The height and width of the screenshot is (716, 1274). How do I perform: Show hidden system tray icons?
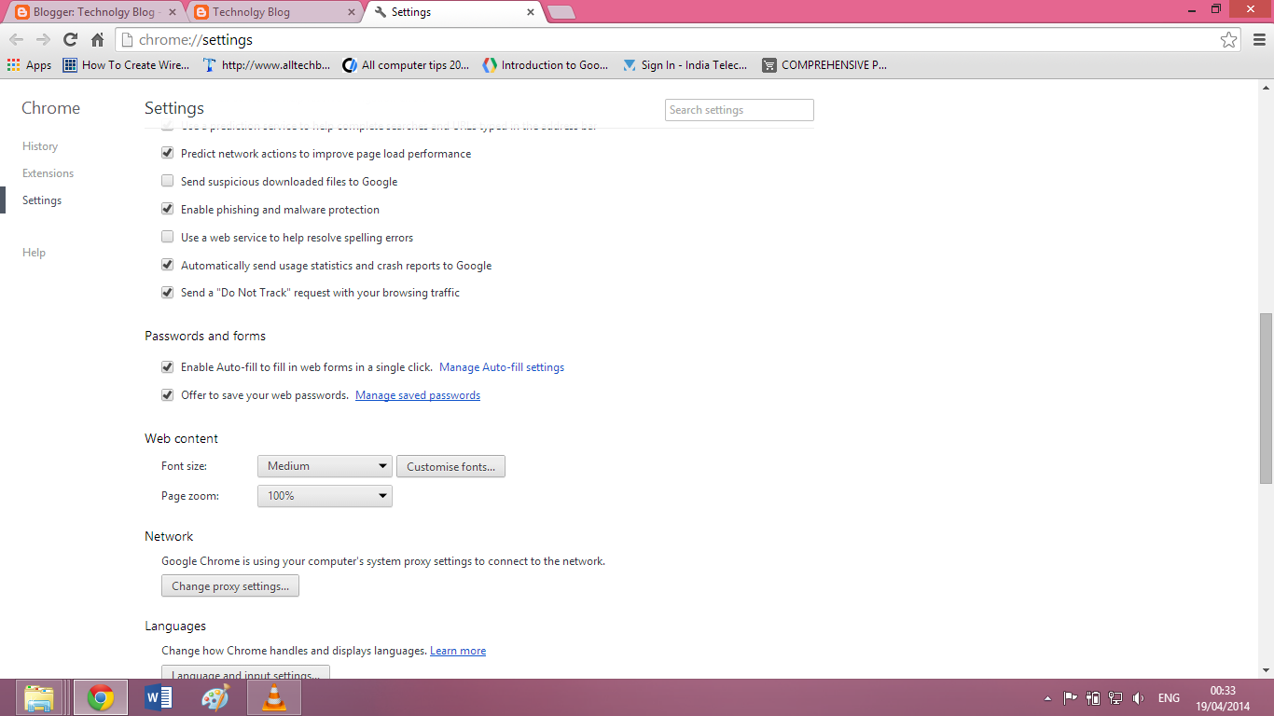click(x=1047, y=698)
